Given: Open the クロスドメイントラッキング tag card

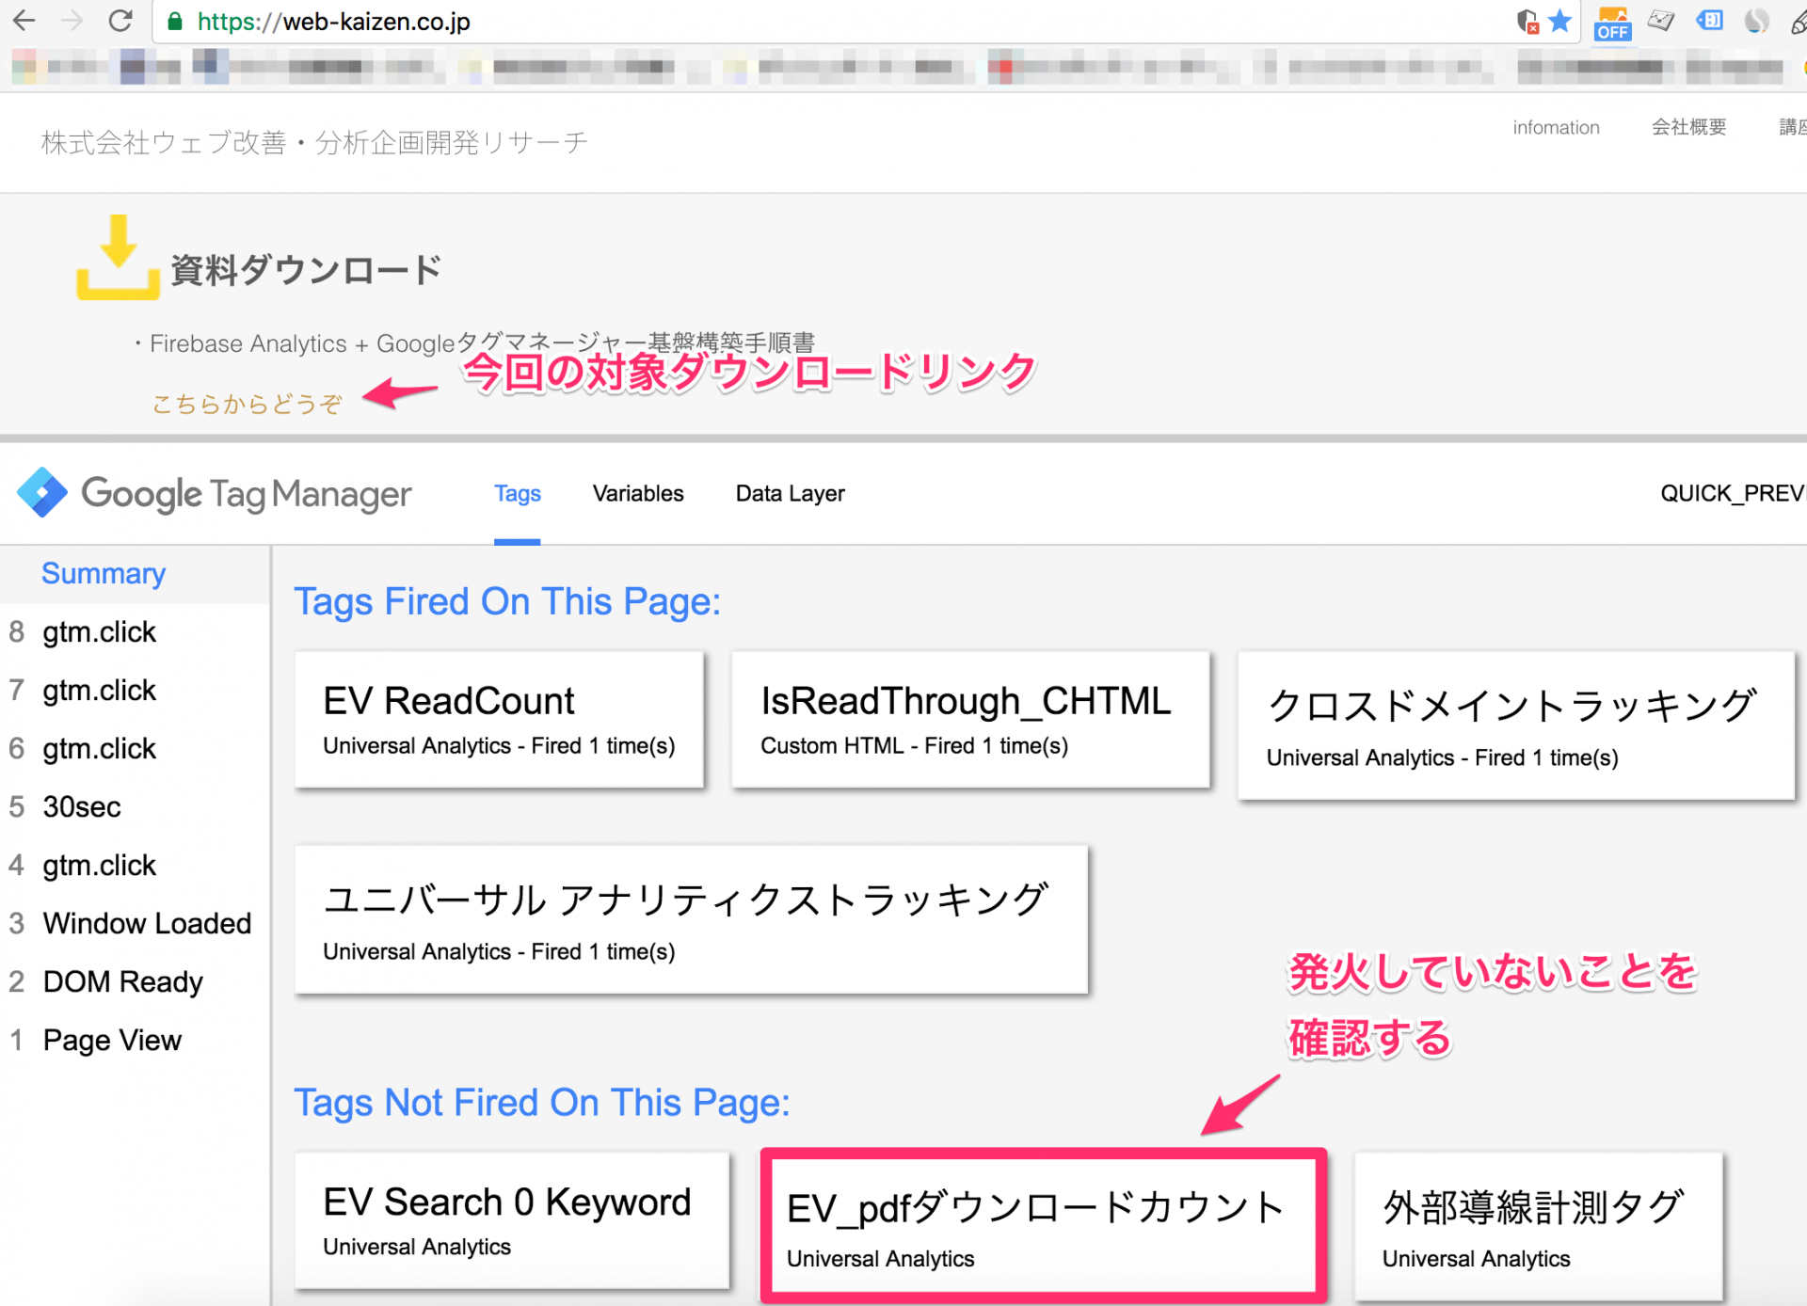Looking at the screenshot, I should tap(1516, 725).
